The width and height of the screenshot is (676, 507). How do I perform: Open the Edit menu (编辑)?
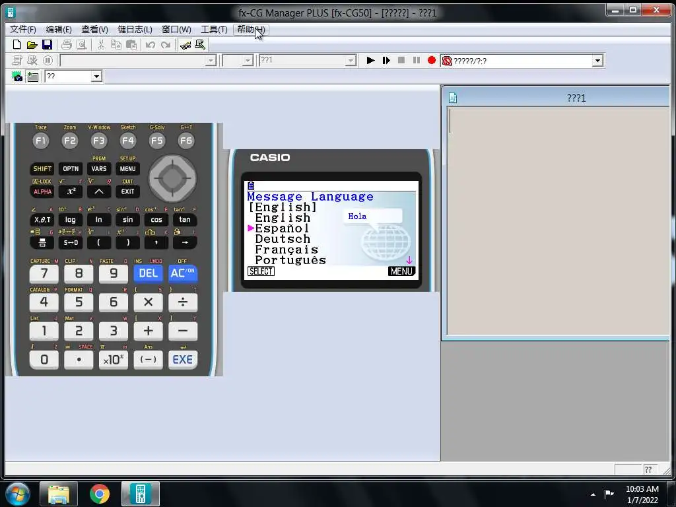coord(59,29)
